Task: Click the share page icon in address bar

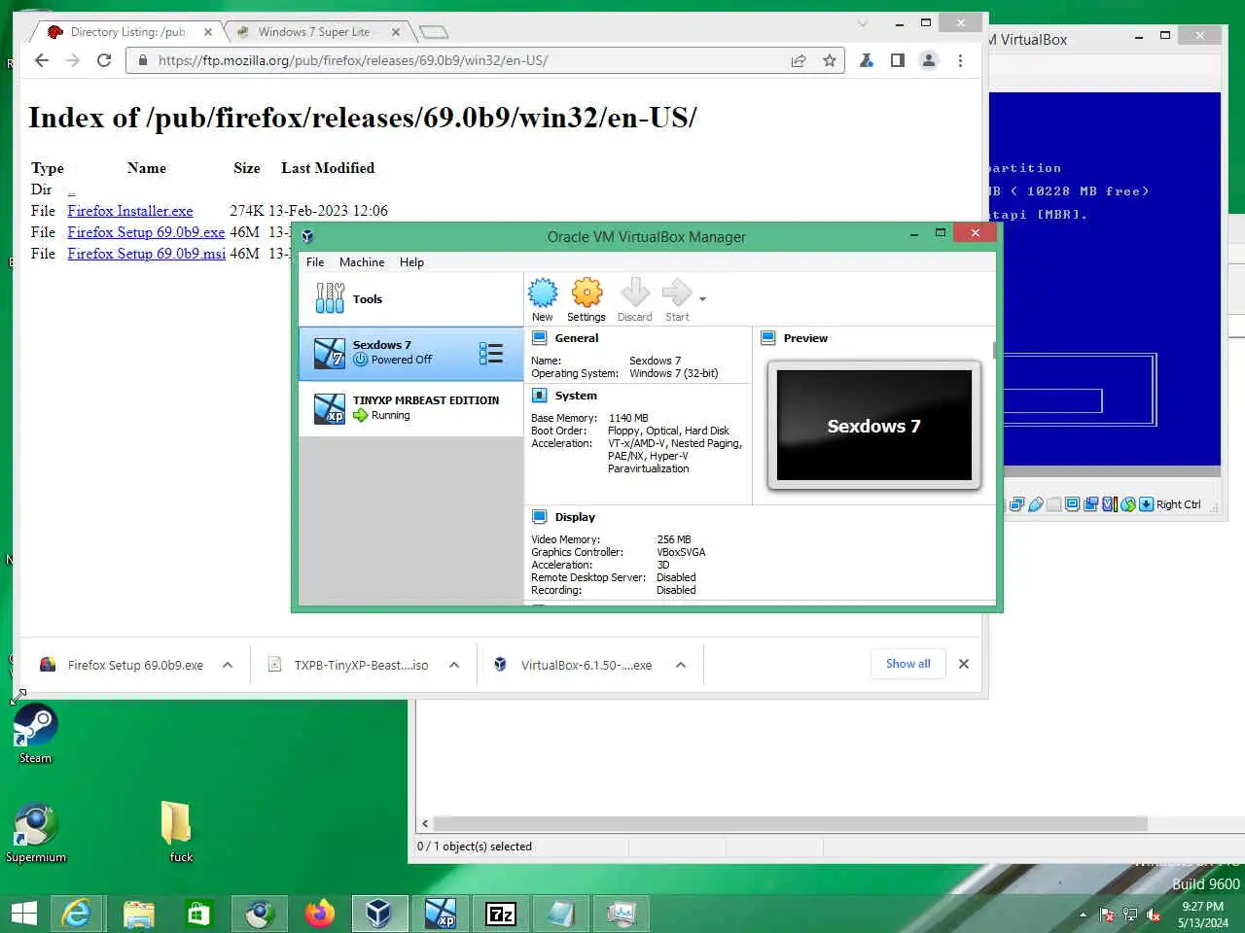Action: tap(799, 60)
